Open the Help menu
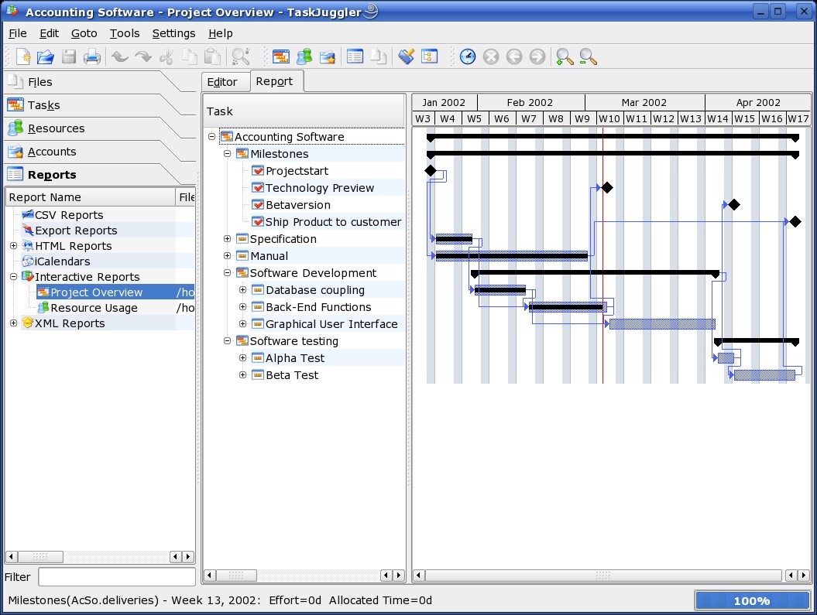The width and height of the screenshot is (817, 615). click(x=221, y=33)
